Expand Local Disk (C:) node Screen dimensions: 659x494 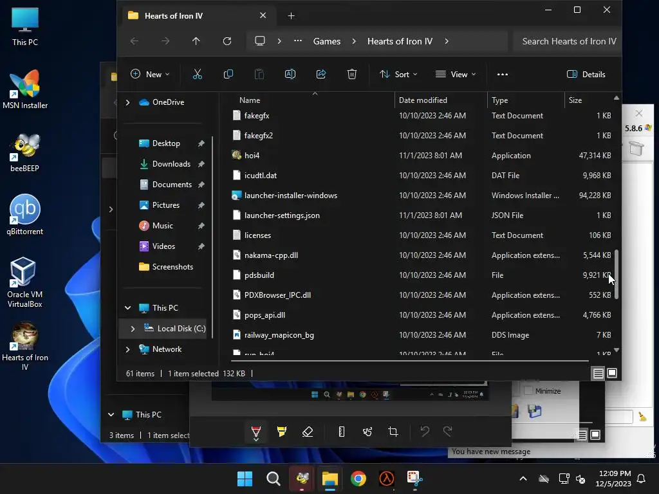pyautogui.click(x=133, y=329)
